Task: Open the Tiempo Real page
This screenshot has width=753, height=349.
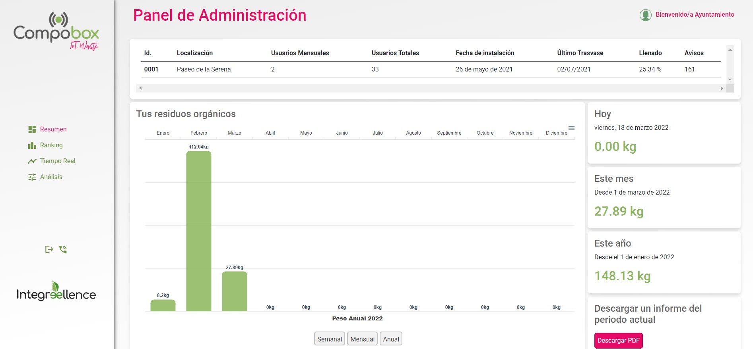Action: point(58,161)
